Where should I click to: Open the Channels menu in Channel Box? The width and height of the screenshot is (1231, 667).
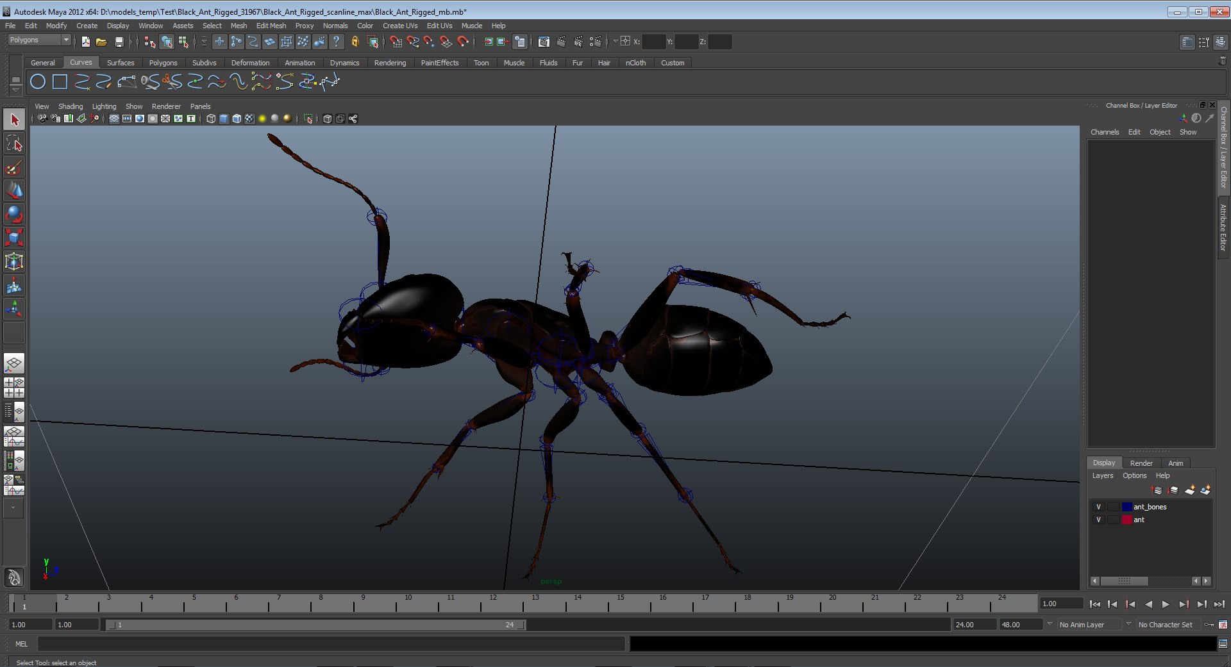click(1105, 132)
